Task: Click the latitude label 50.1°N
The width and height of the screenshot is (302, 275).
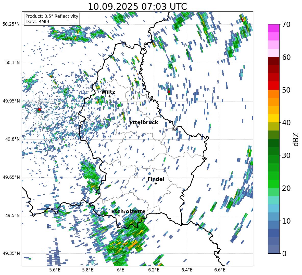Action: pyautogui.click(x=12, y=63)
